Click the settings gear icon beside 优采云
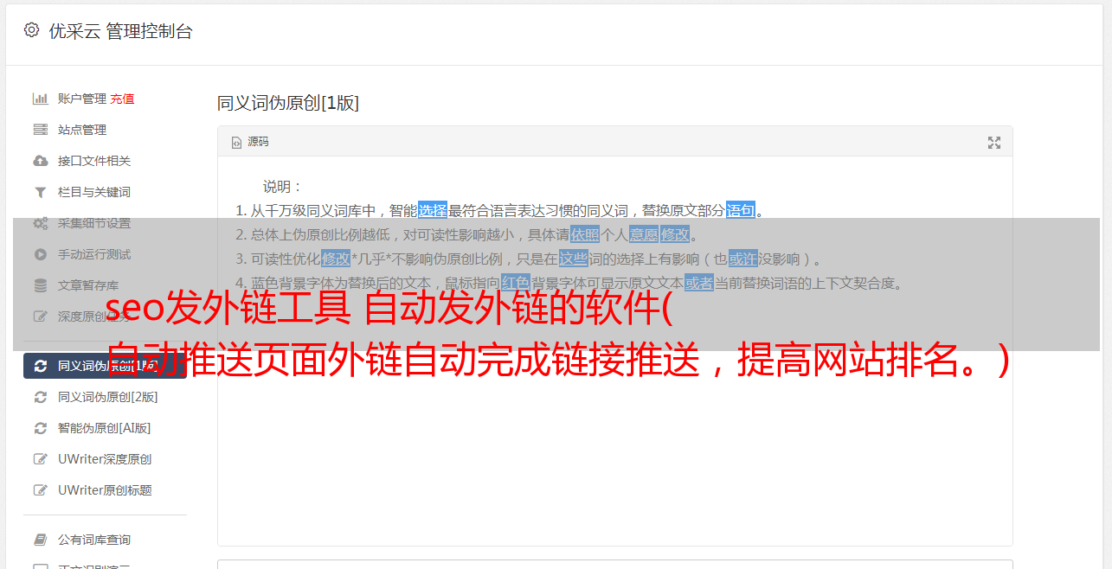 [31, 30]
